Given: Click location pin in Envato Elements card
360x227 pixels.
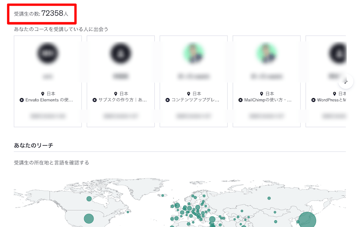Looking at the screenshot, I should point(43,94).
